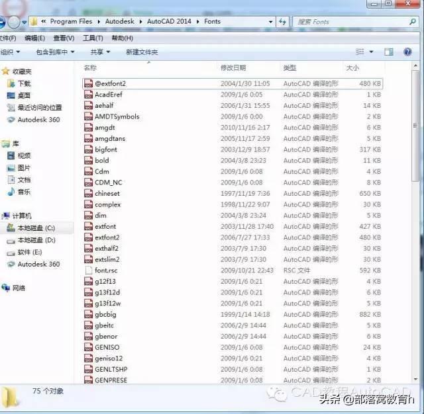This screenshot has height=414, width=424.
Task: Select the aehalf file icon
Action: pos(88,106)
